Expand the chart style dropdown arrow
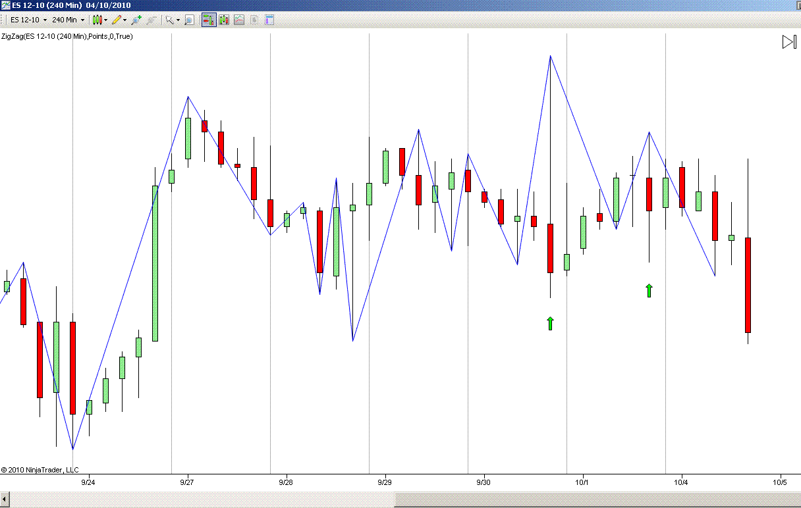The height and width of the screenshot is (508, 801). pos(105,20)
